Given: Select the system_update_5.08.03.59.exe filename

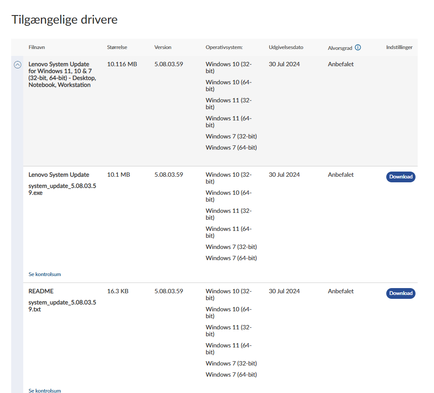Looking at the screenshot, I should click(62, 189).
